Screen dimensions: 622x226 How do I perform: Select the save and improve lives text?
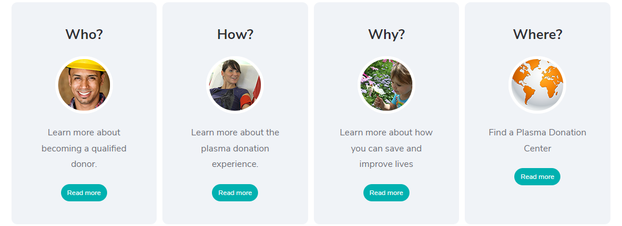coord(386,148)
